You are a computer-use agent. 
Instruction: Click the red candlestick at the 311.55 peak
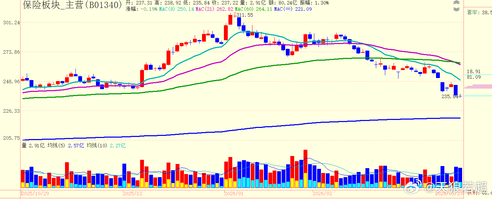click(x=230, y=19)
